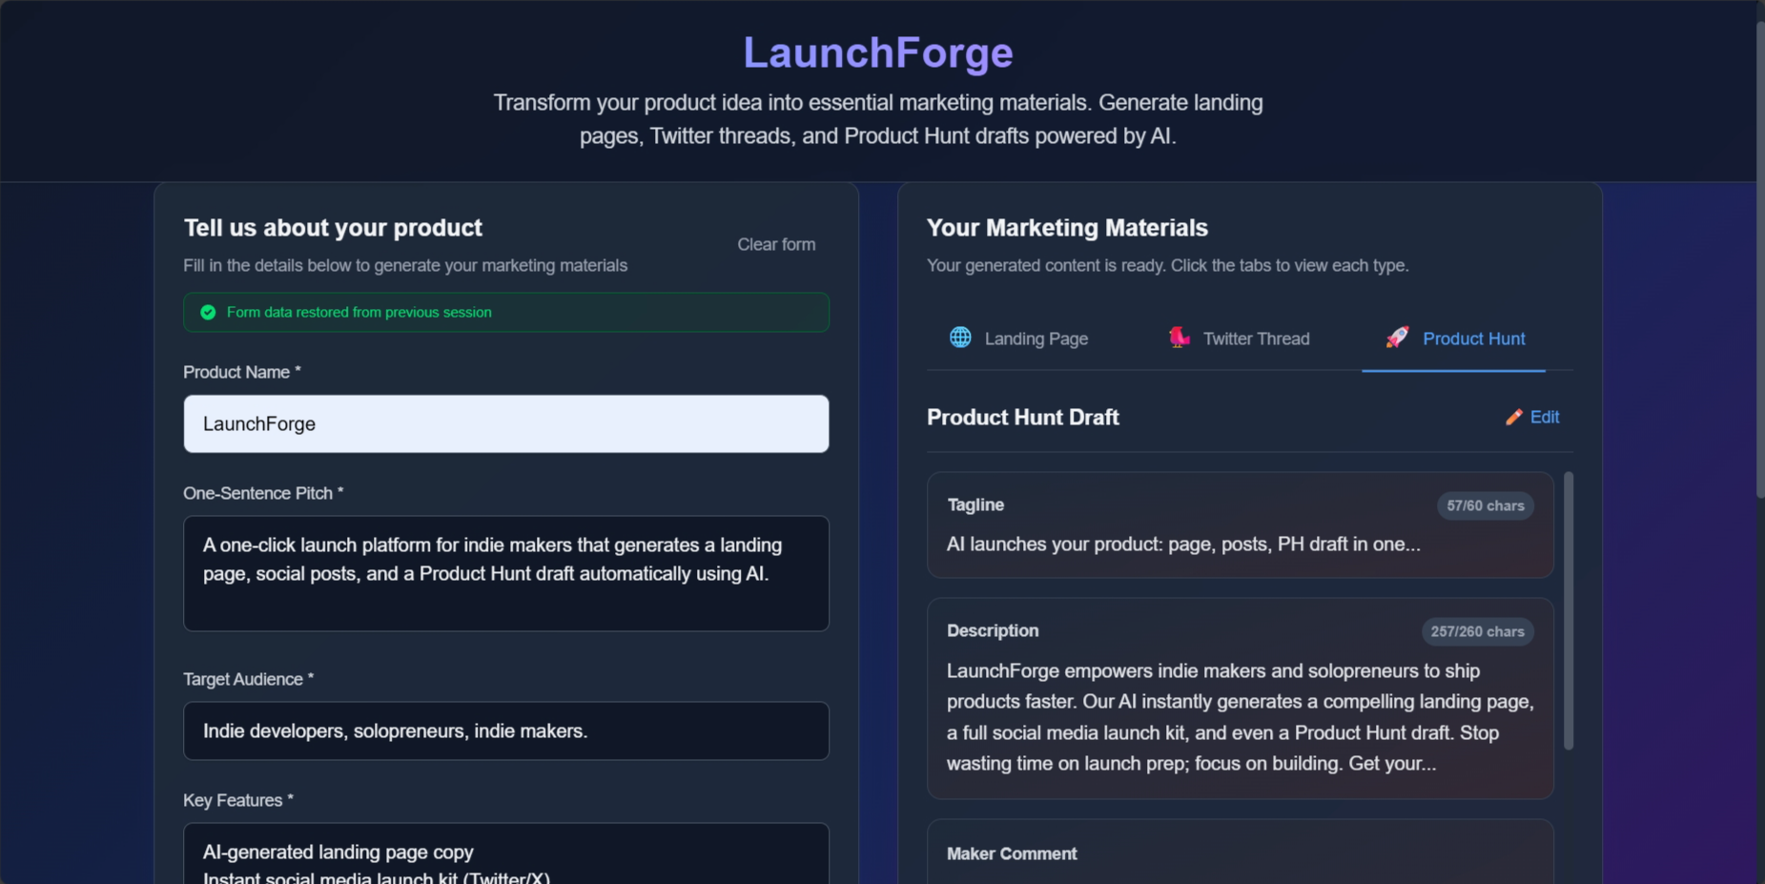Image resolution: width=1765 pixels, height=884 pixels.
Task: Click the pencil icon next to Edit
Action: point(1513,417)
